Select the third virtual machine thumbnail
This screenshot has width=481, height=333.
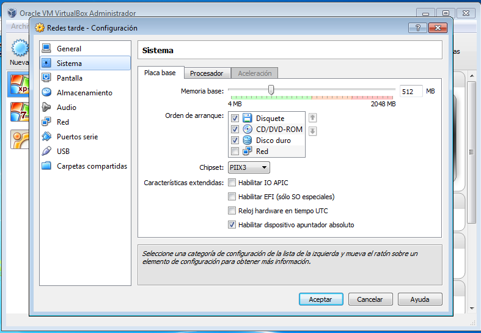[20, 139]
